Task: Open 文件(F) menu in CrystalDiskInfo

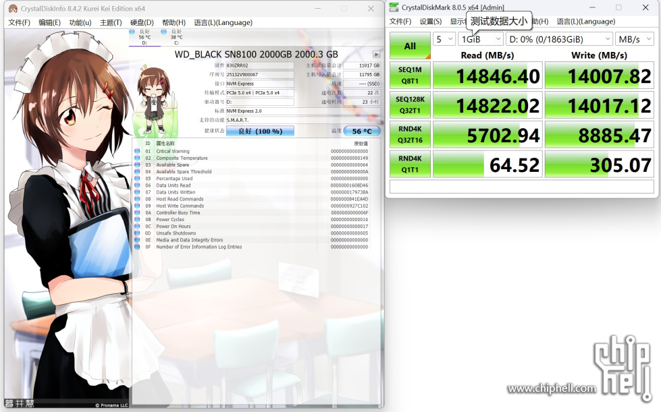Action: 20,22
